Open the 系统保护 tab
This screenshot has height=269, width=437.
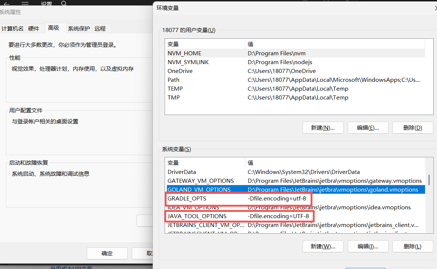(x=79, y=29)
